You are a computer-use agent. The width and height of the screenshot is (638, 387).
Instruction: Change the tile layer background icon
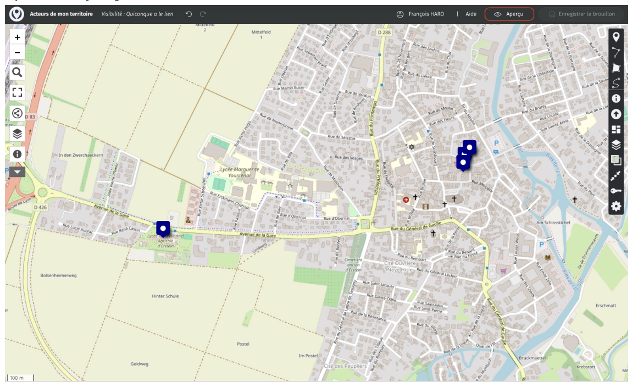pos(616,161)
